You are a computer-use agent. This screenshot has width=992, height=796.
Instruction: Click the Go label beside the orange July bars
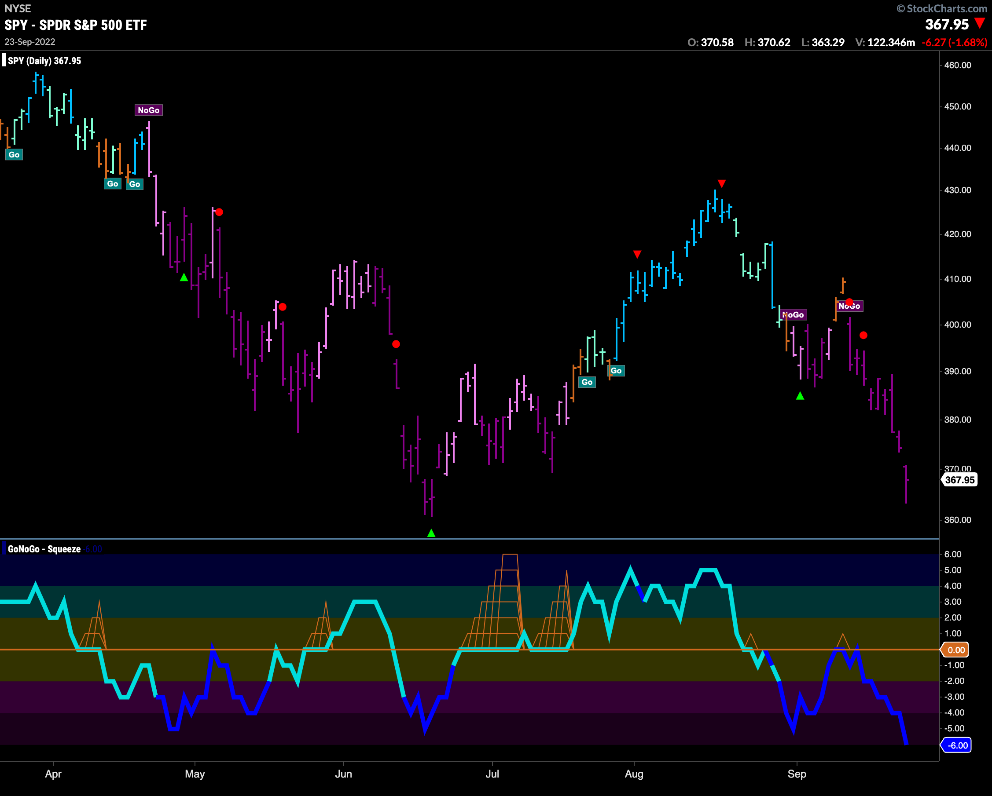587,382
